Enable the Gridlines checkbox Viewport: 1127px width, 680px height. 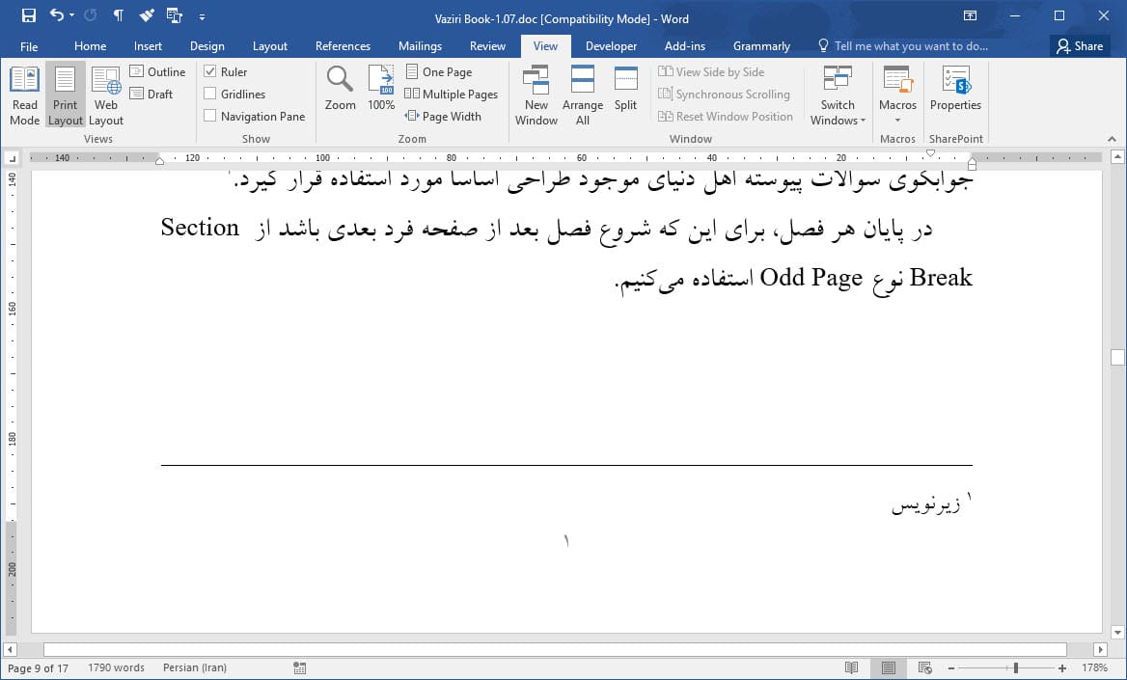point(208,94)
